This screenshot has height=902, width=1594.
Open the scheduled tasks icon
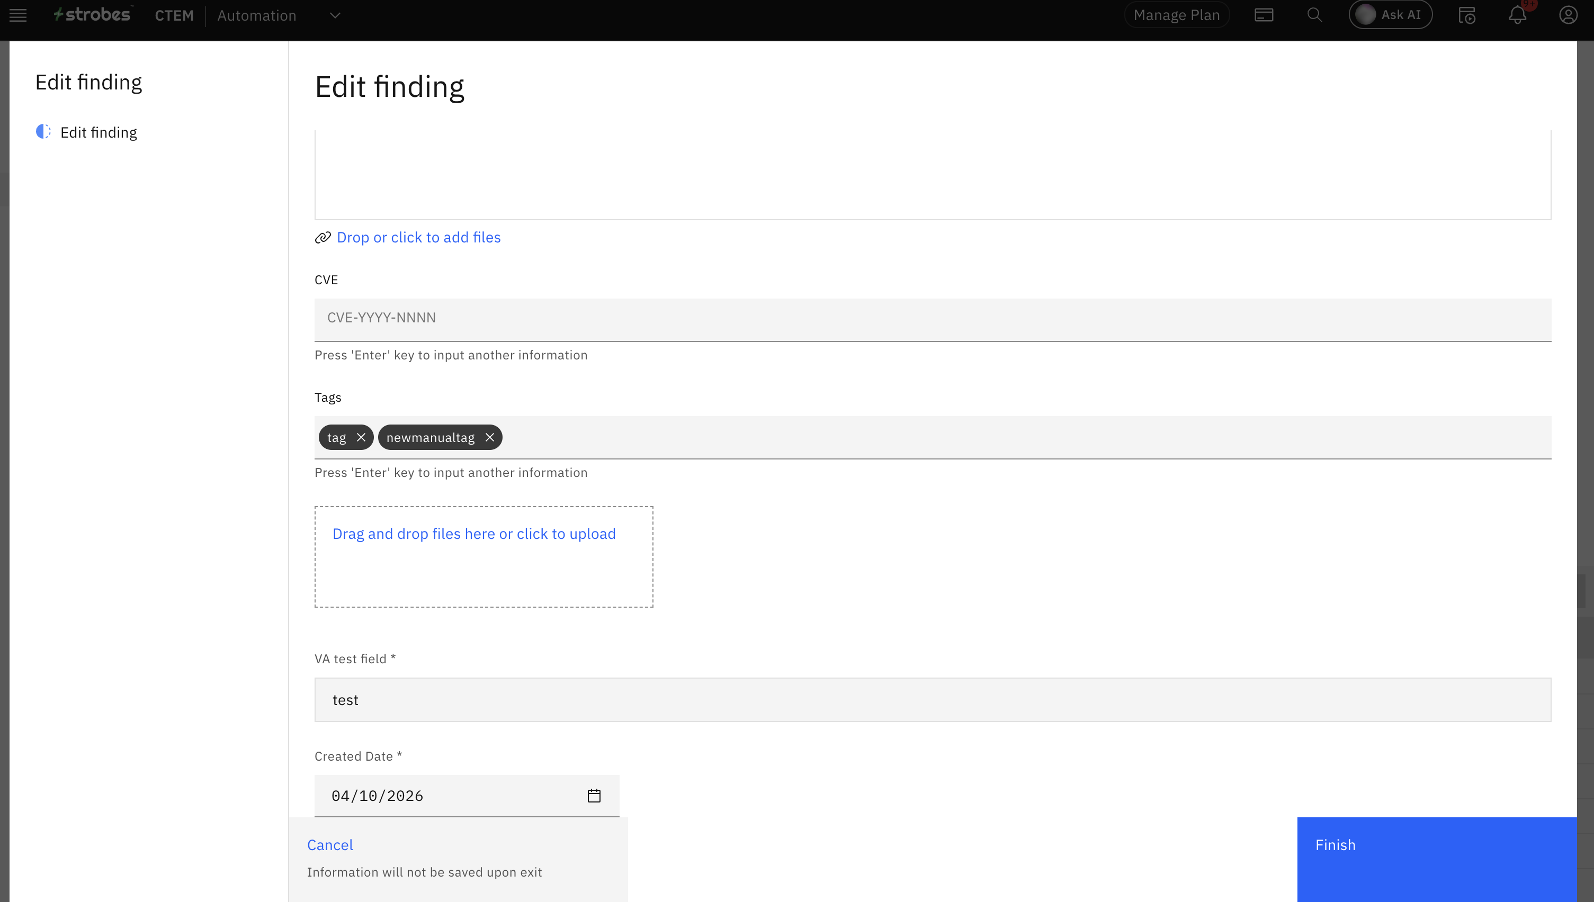pyautogui.click(x=1466, y=15)
